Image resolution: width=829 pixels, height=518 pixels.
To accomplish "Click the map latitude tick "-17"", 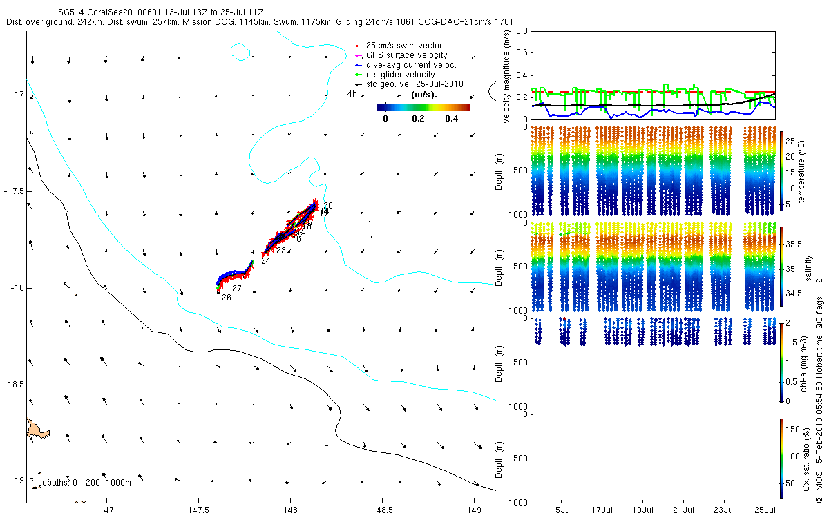I will 17,95.
